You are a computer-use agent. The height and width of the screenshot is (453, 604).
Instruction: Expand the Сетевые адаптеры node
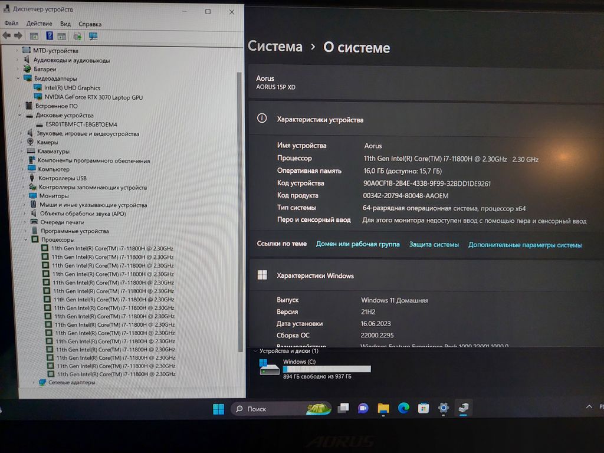(x=34, y=382)
